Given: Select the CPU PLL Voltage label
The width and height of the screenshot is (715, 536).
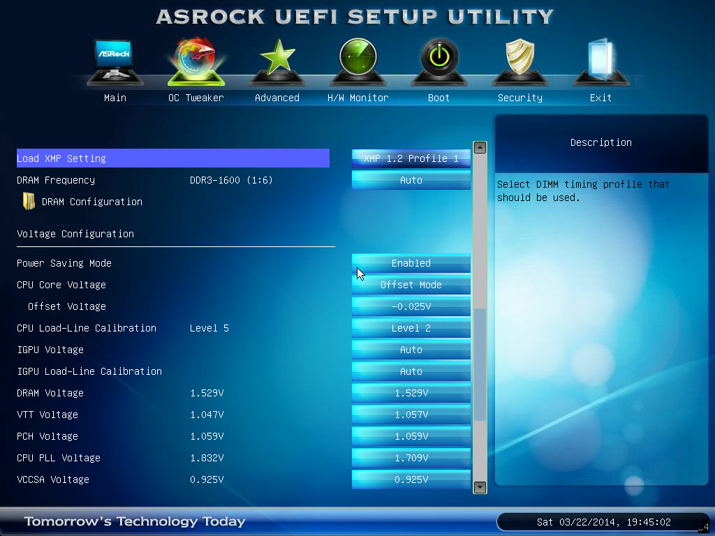Looking at the screenshot, I should point(59,458).
